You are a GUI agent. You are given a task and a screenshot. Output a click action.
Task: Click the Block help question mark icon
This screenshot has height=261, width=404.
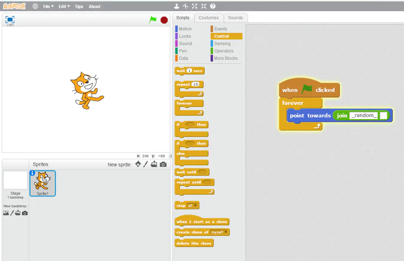pyautogui.click(x=213, y=6)
